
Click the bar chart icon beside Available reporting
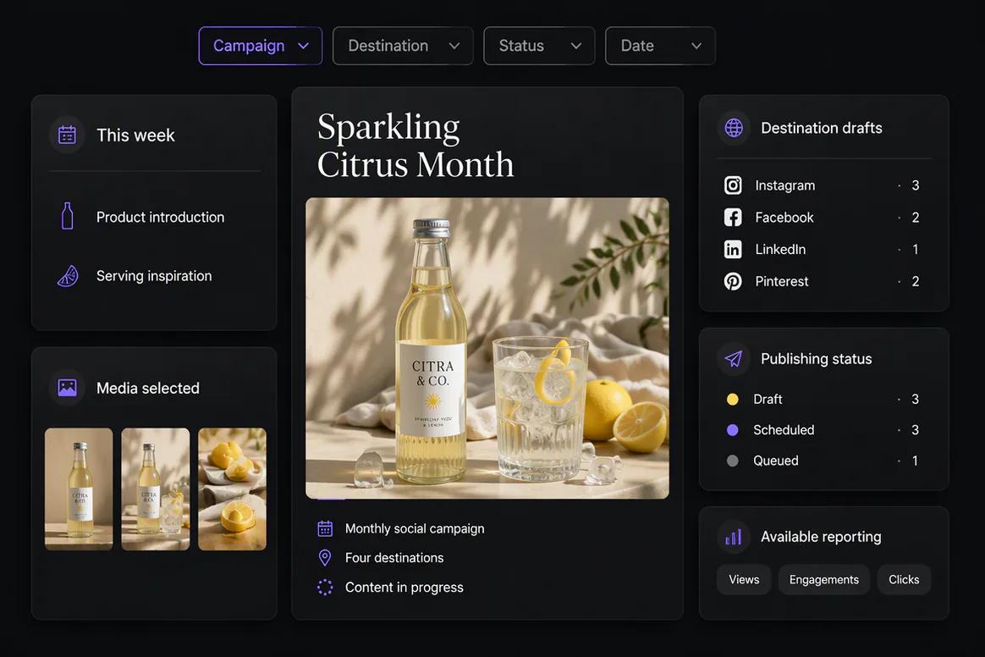click(734, 537)
